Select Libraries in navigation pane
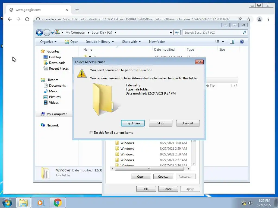This screenshot has height=208, width=278. click(x=52, y=80)
